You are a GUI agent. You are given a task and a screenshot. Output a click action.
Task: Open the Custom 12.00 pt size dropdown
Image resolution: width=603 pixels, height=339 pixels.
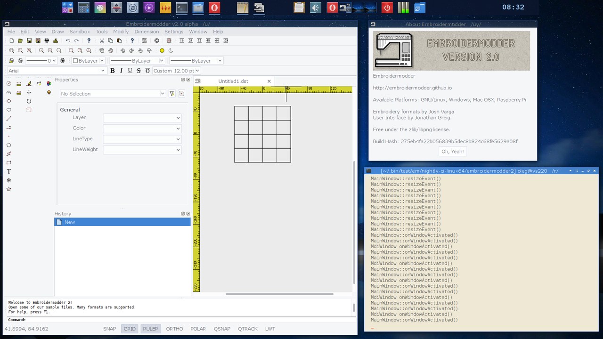coord(177,71)
